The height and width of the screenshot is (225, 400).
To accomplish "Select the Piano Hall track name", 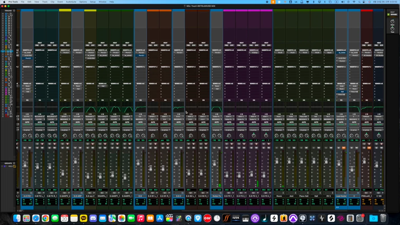I will (x=304, y=196).
